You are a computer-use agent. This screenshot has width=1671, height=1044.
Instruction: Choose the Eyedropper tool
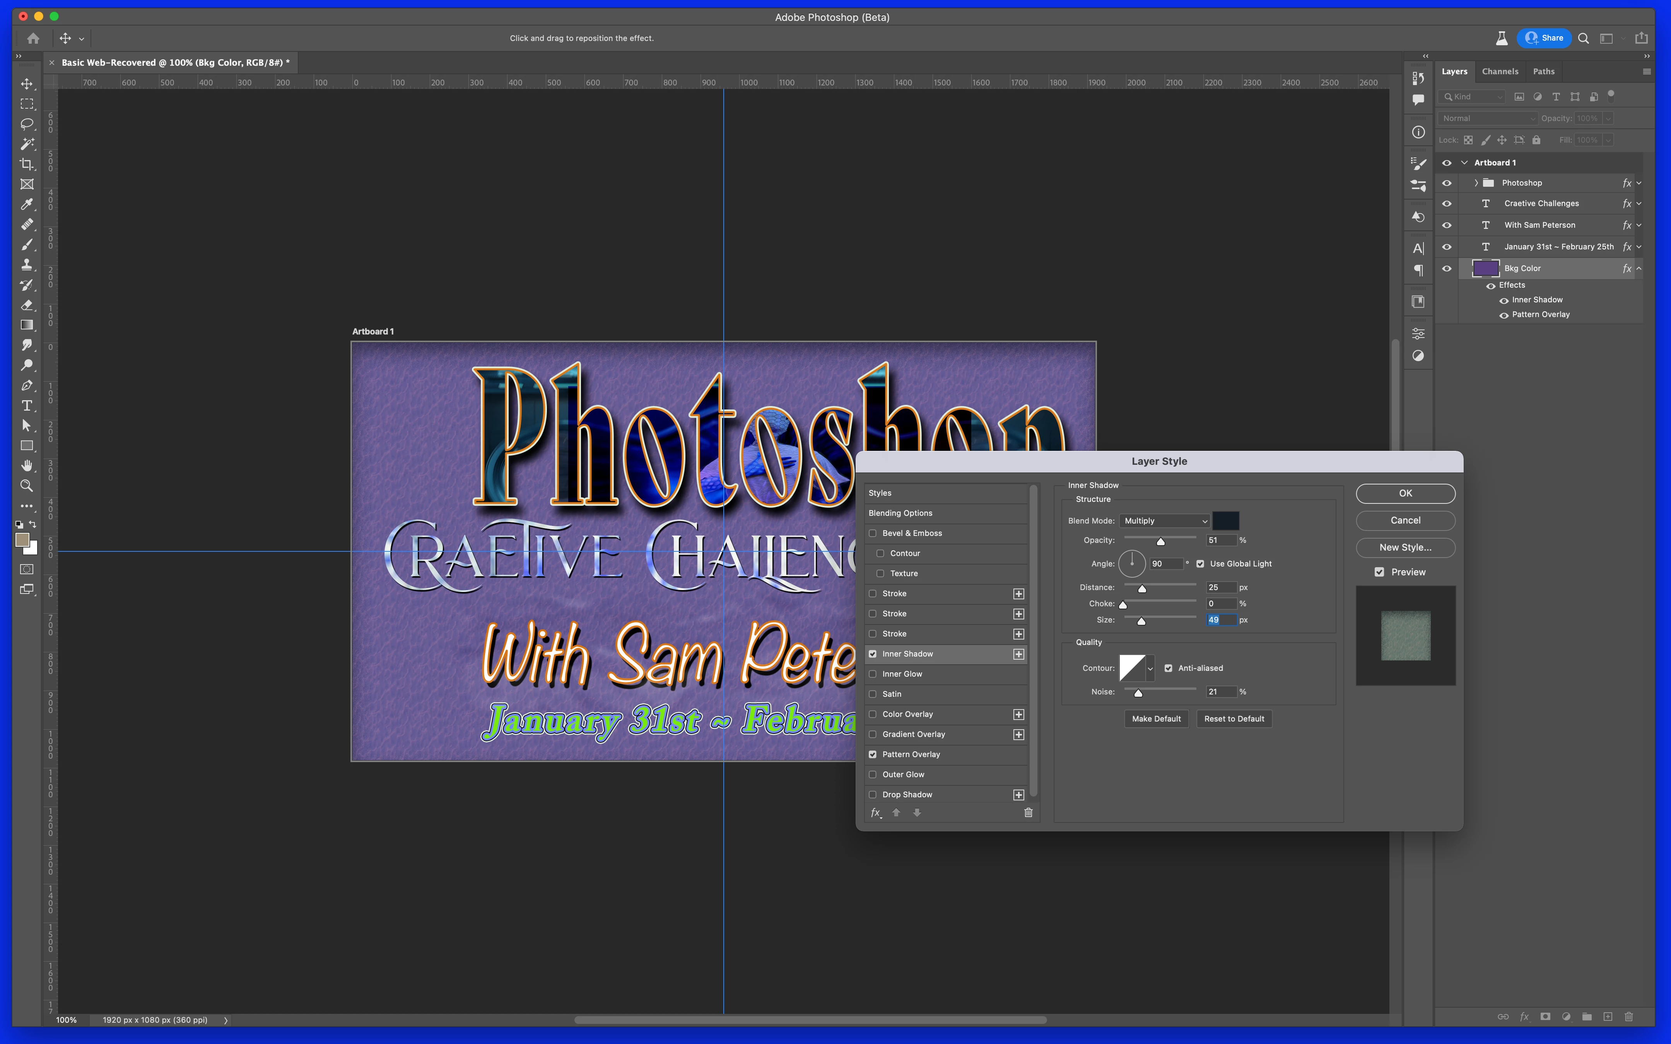click(x=27, y=205)
